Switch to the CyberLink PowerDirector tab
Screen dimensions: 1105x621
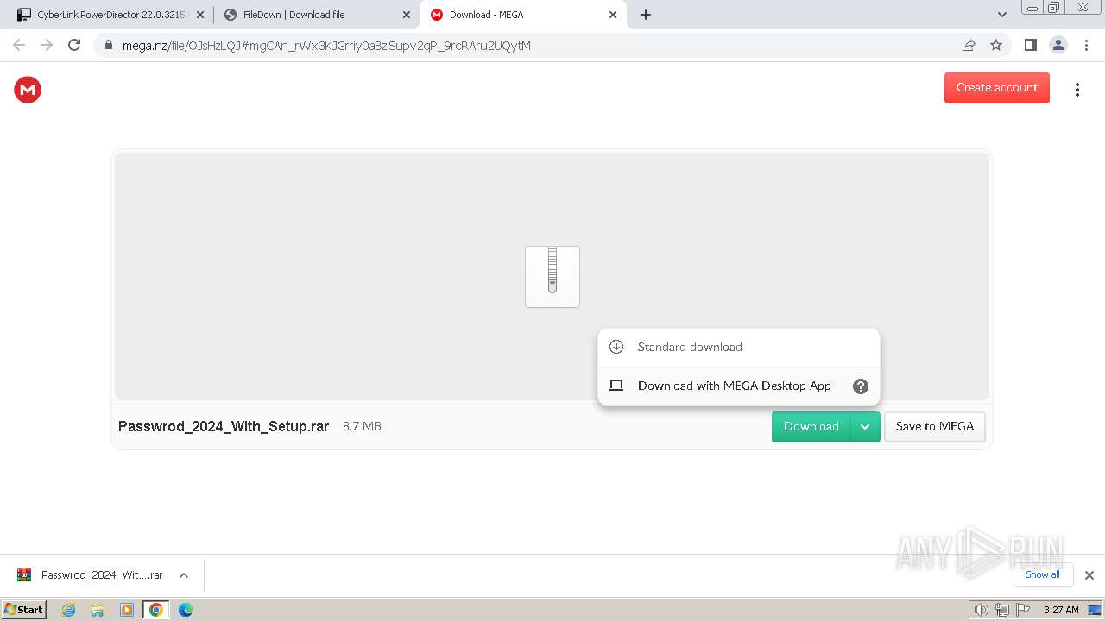(110, 15)
